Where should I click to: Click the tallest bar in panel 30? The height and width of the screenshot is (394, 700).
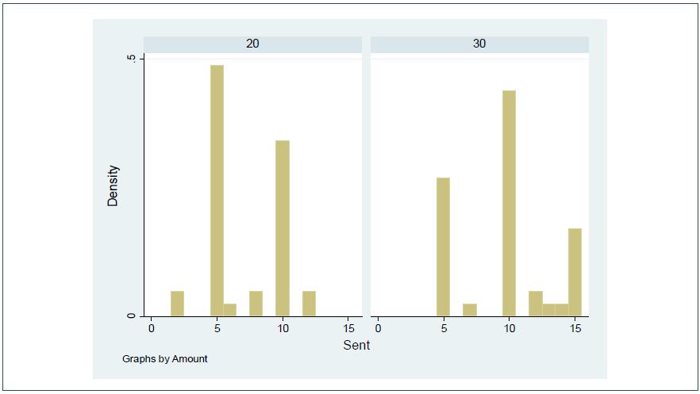coord(509,203)
